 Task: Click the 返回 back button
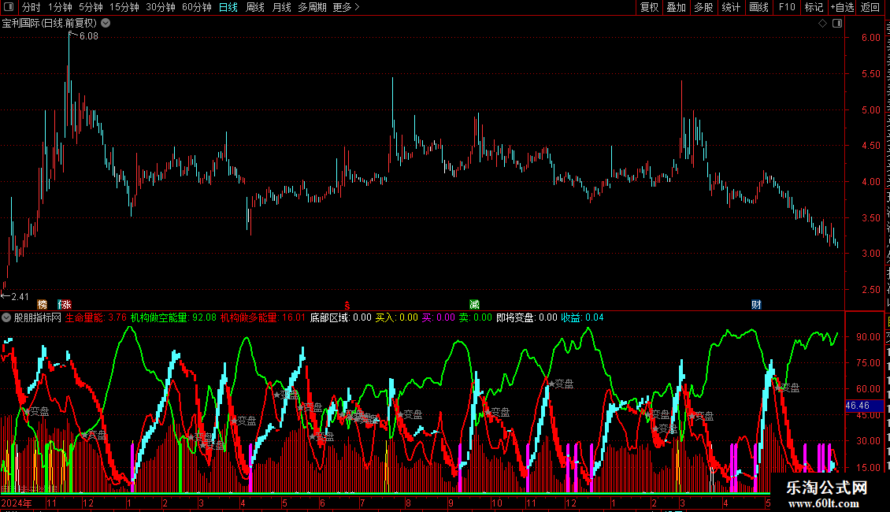(x=870, y=7)
